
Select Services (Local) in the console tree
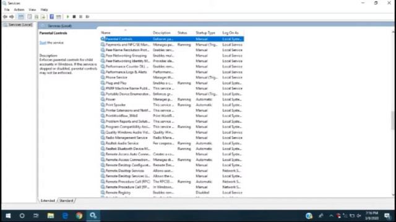point(18,25)
